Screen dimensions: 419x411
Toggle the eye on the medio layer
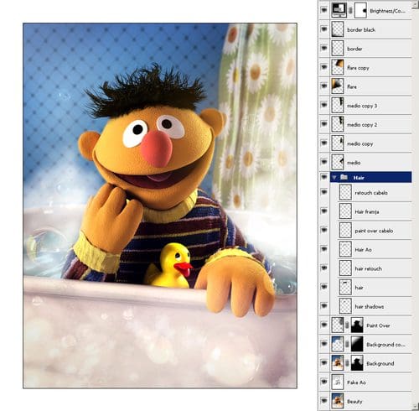324,162
